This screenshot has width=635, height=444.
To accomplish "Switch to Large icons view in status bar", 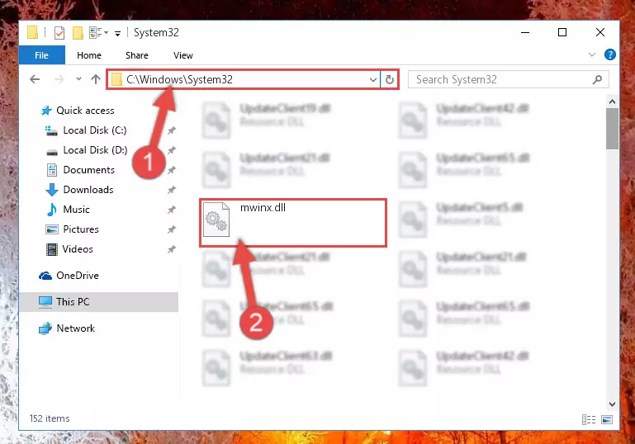I will 607,420.
